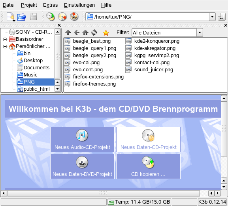
Task: Click the go button beside path field
Action: (221, 17)
